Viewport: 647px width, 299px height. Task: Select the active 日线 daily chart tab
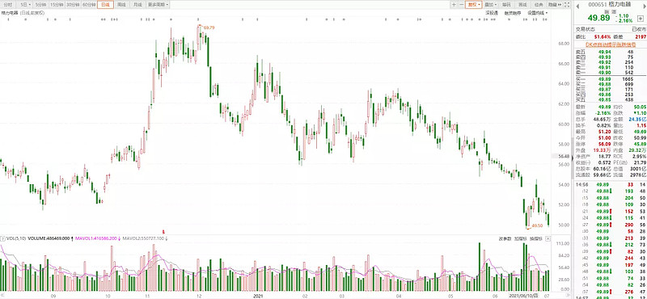click(105, 5)
